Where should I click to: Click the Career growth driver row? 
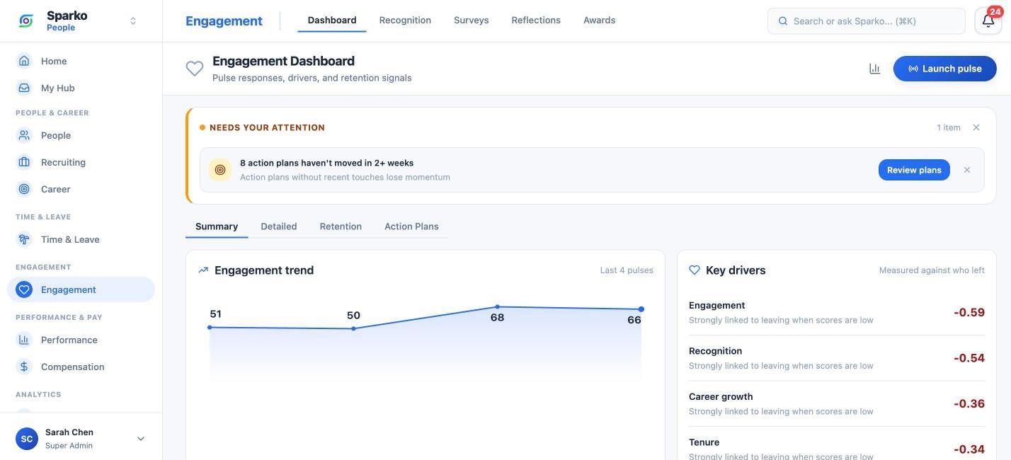tap(837, 403)
